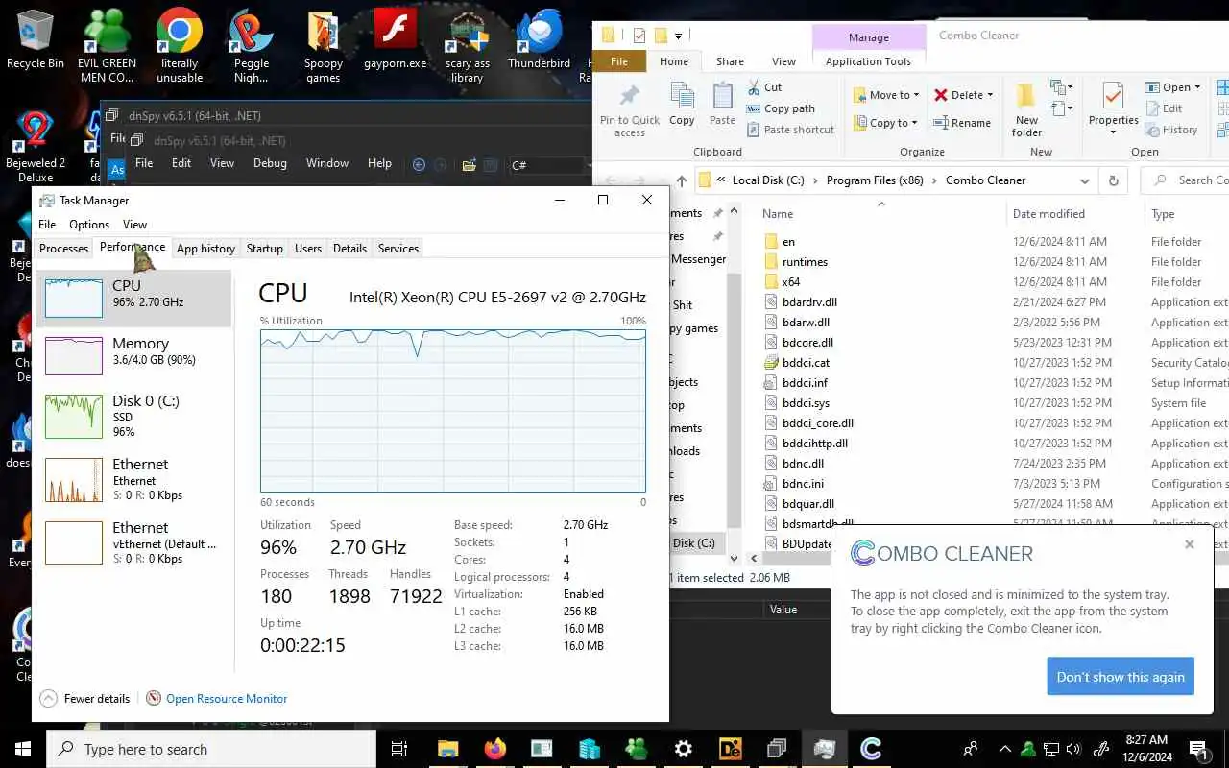This screenshot has height=768, width=1229.
Task: Select the bdnc.ini file
Action: pyautogui.click(x=803, y=484)
